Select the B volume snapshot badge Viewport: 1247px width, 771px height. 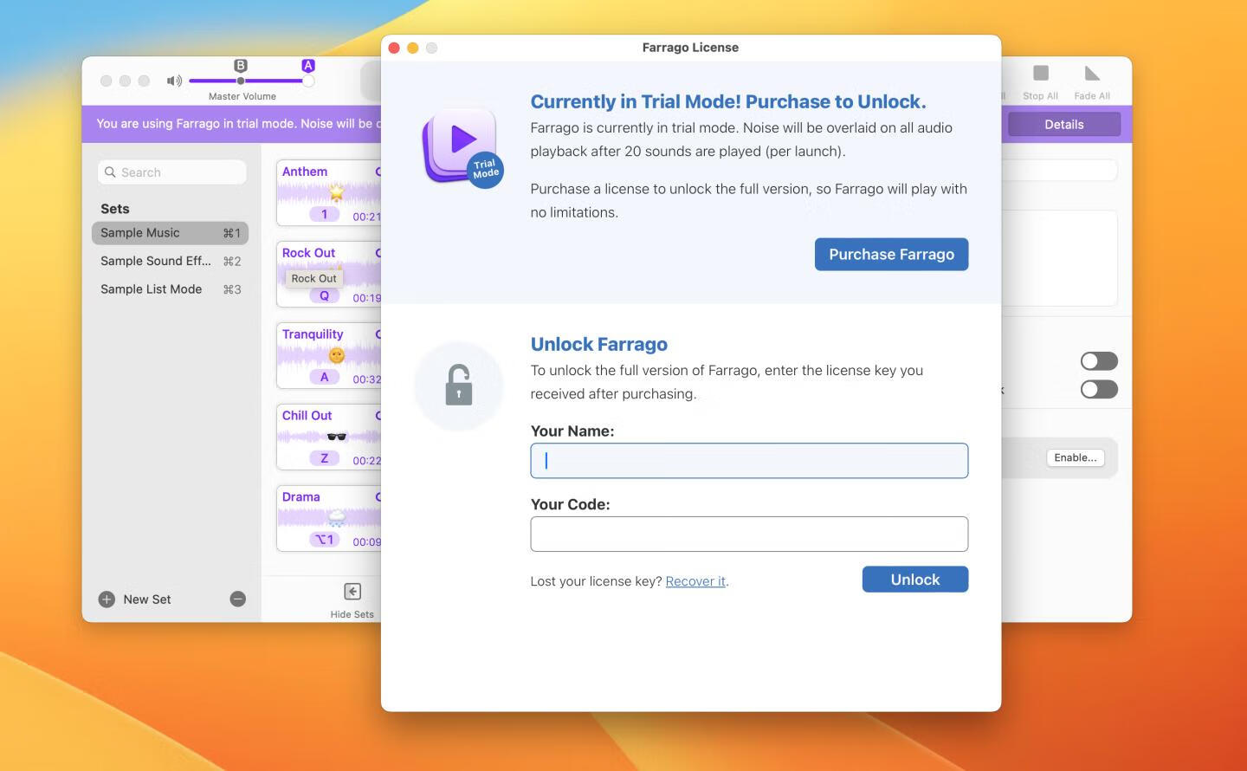point(240,65)
